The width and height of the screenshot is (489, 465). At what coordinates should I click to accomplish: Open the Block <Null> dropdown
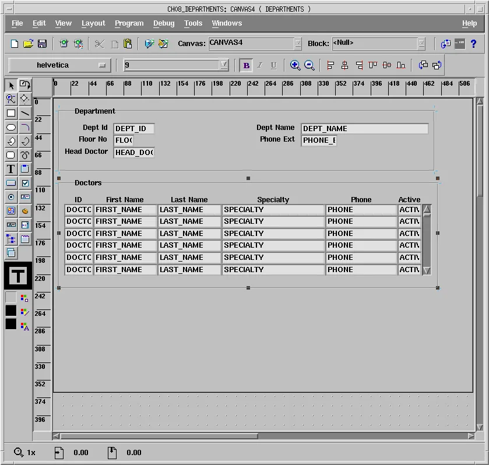(421, 43)
